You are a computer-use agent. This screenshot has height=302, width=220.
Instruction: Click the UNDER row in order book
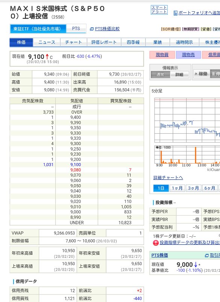tap(77, 223)
